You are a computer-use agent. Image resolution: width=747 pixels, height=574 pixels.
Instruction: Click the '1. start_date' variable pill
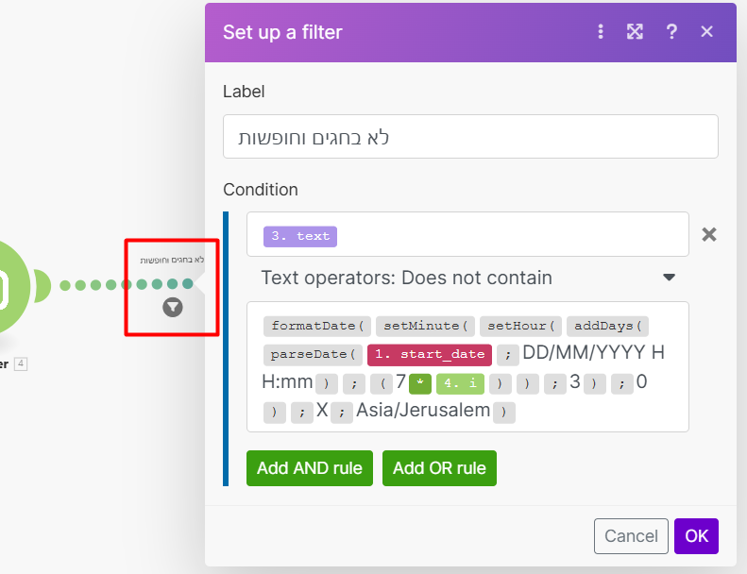(x=430, y=355)
